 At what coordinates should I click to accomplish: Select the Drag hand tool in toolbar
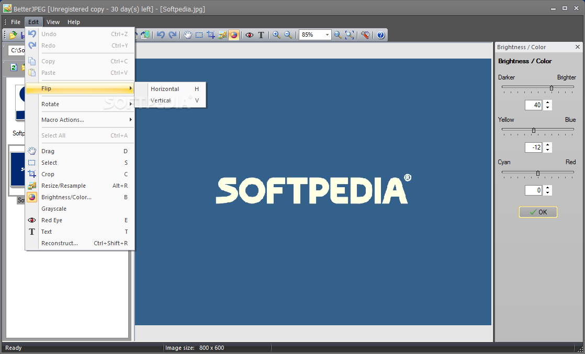point(188,35)
